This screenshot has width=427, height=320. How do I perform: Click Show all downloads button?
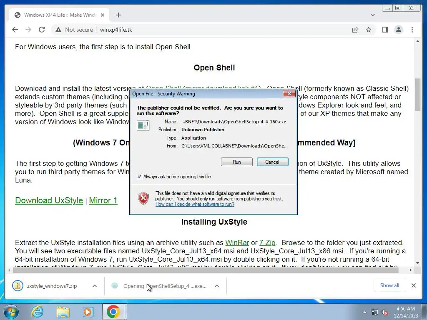[x=390, y=285]
